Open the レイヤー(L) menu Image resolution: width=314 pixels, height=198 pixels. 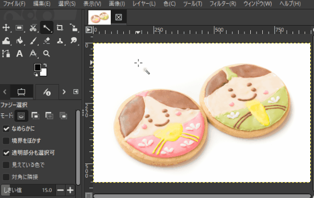(144, 4)
